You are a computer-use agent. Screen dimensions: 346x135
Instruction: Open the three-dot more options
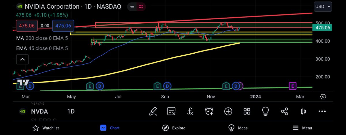(x=322, y=111)
